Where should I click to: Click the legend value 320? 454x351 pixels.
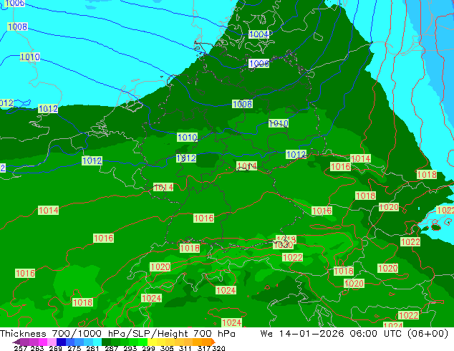click(x=218, y=348)
